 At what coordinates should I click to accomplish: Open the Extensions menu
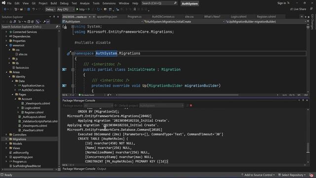(109, 3)
